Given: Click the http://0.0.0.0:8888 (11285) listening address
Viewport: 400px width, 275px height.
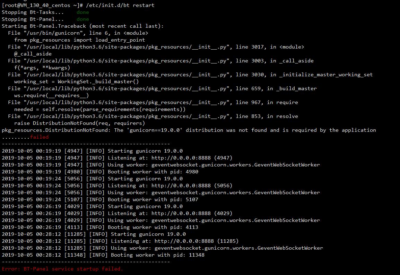Looking at the screenshot, I should 197,241.
